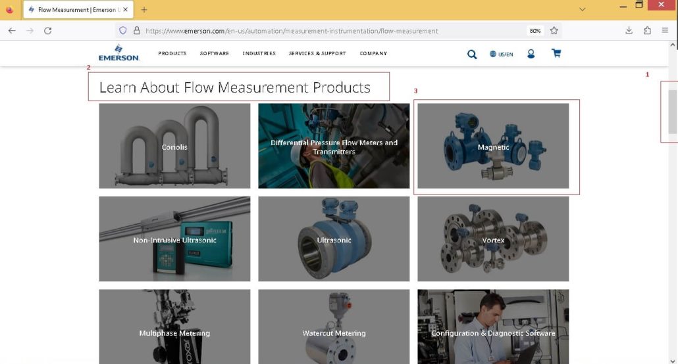Click the US/EN globe language selector
678x364 pixels.
click(x=501, y=54)
